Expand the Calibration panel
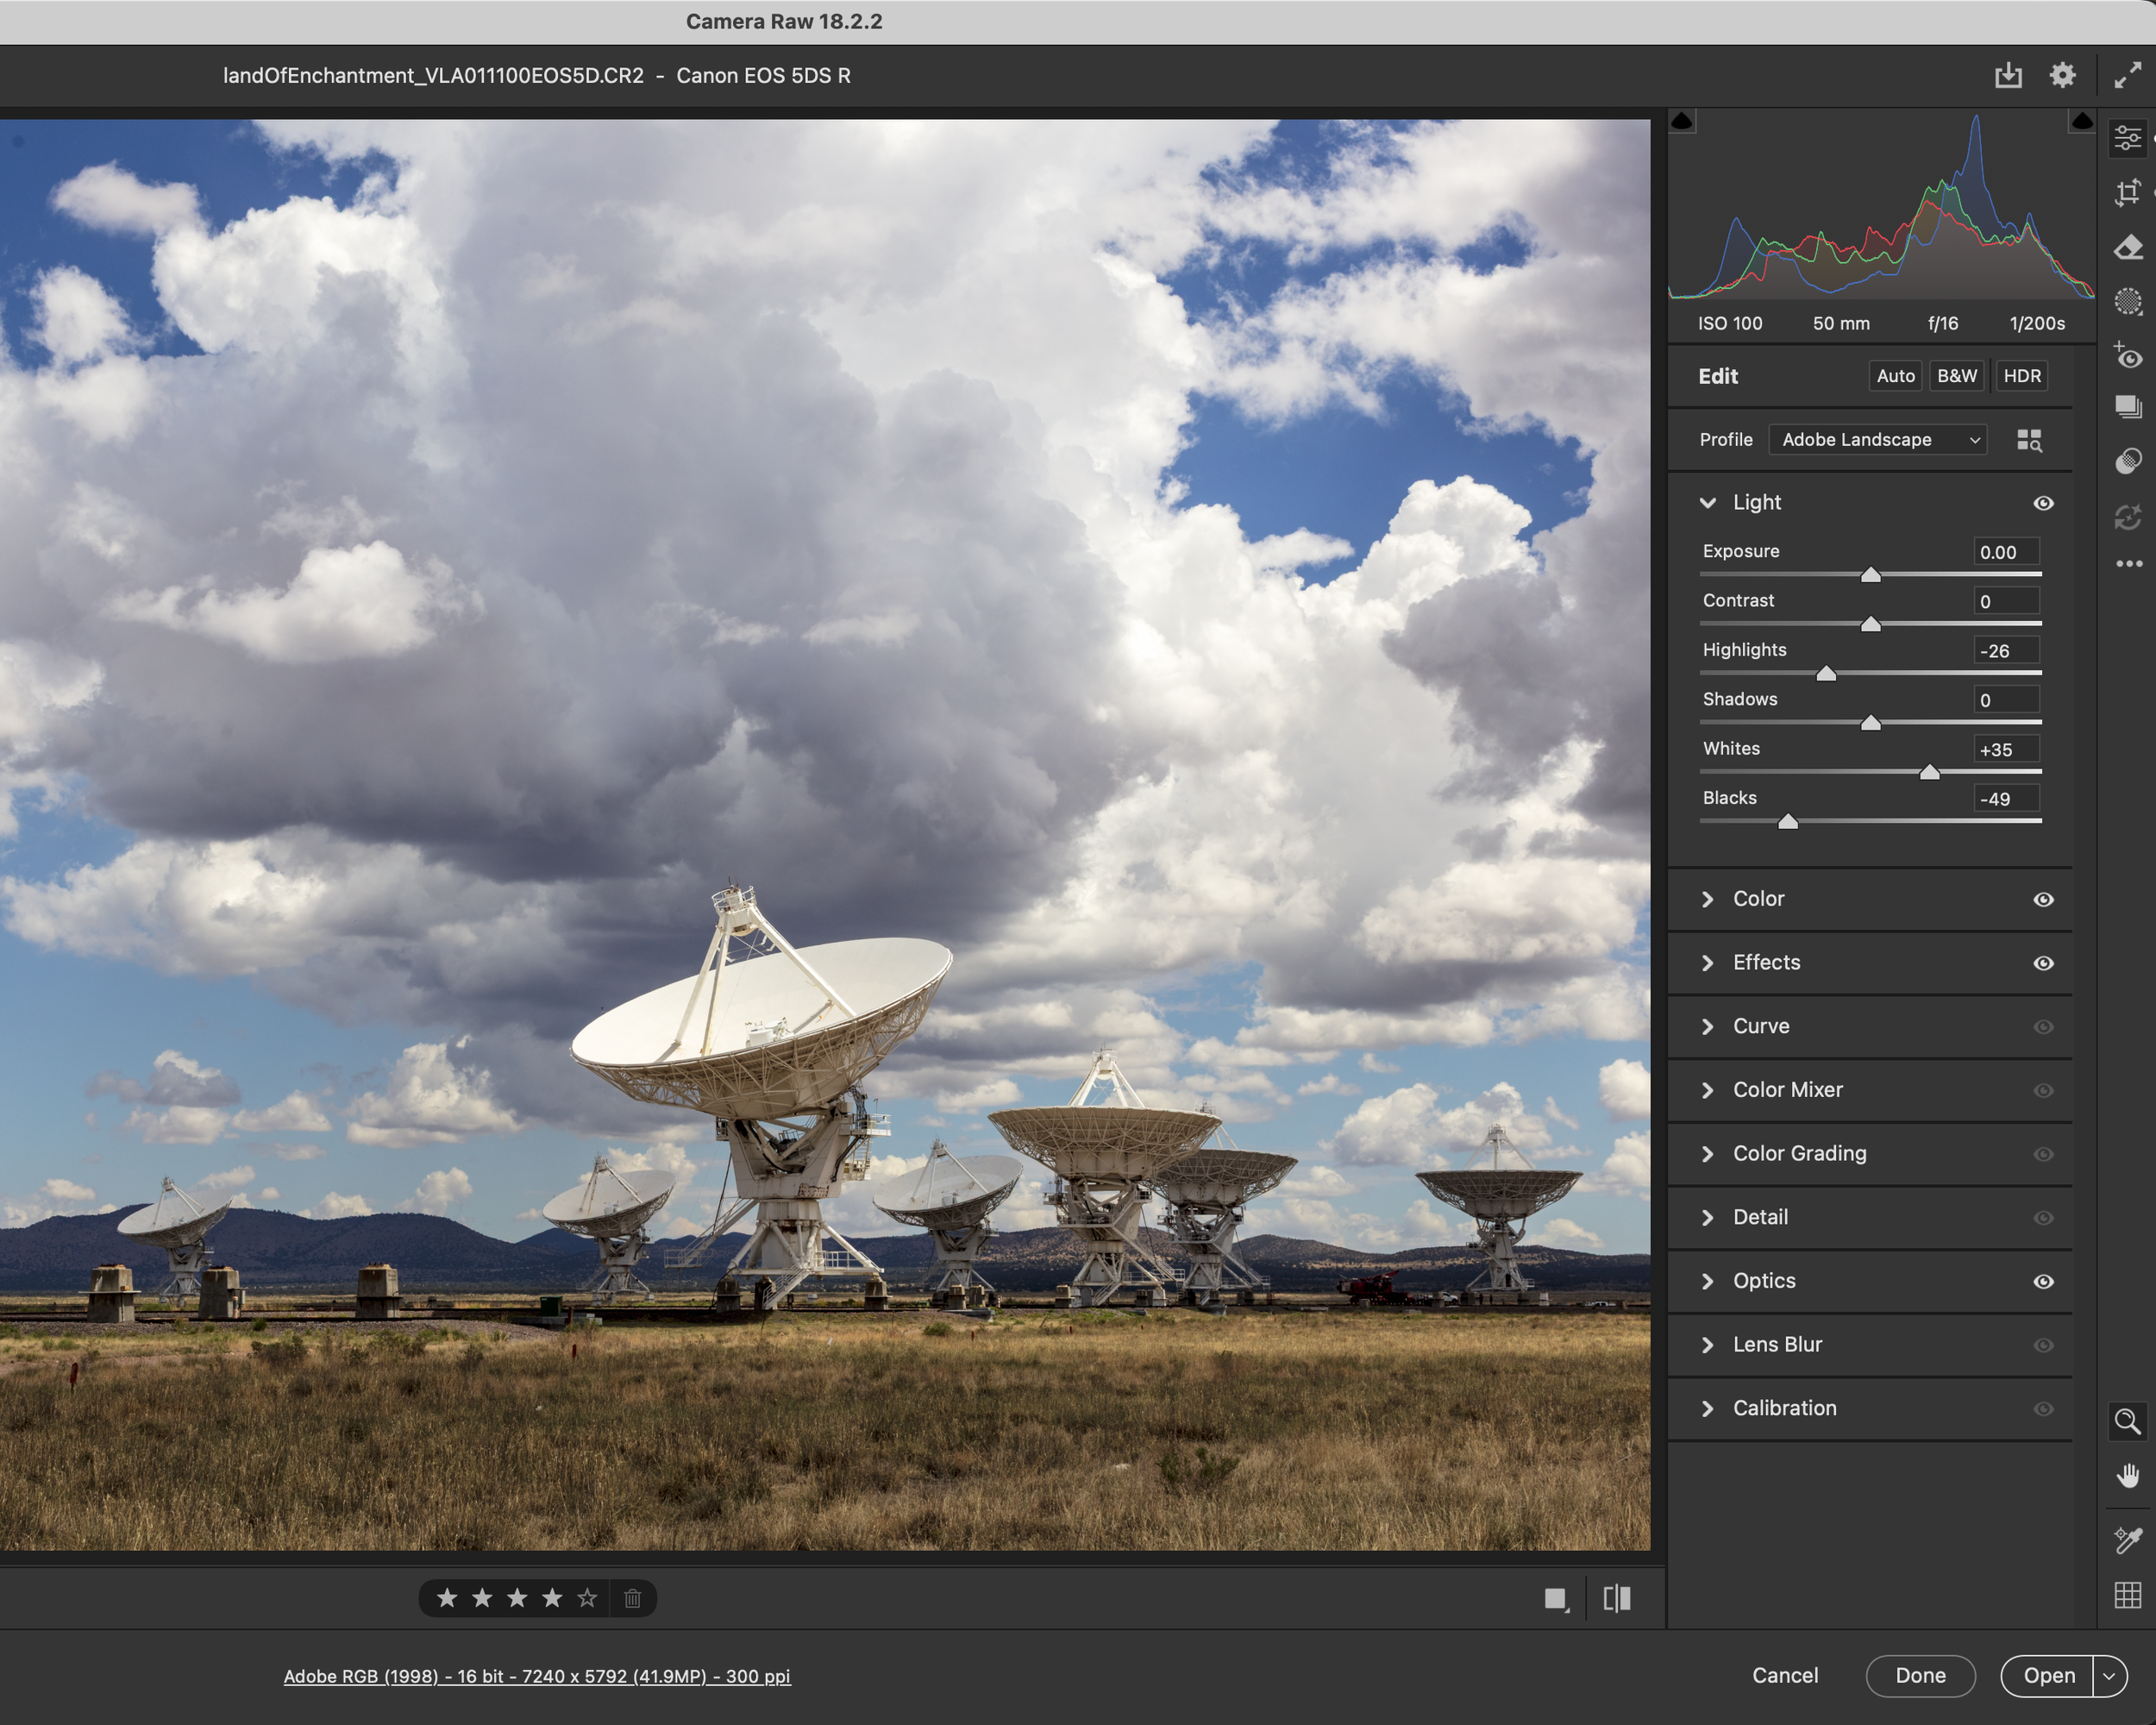This screenshot has width=2156, height=1725. (x=1784, y=1408)
